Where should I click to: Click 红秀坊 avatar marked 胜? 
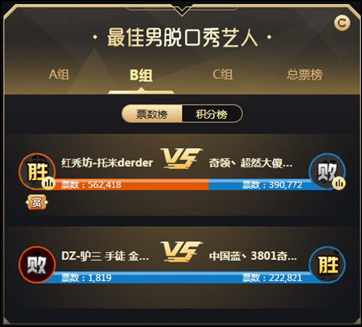point(37,172)
